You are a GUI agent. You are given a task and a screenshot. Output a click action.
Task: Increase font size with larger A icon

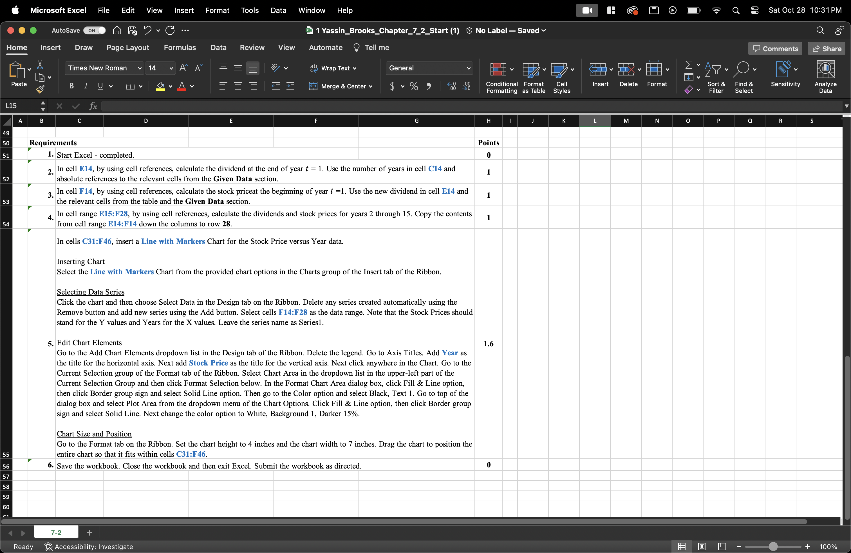point(183,68)
